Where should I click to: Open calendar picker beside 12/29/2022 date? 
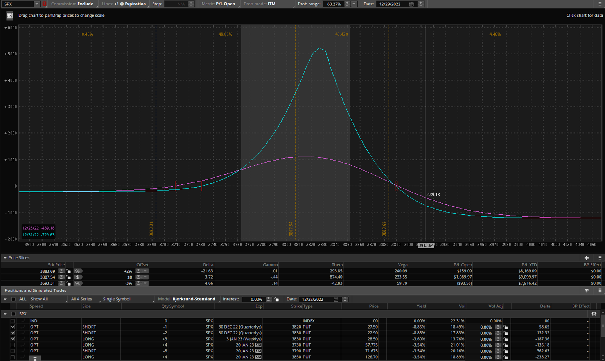411,4
